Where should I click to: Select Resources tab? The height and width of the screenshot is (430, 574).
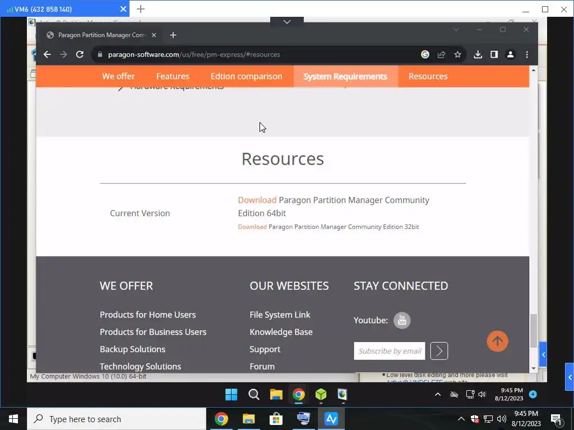tap(428, 76)
